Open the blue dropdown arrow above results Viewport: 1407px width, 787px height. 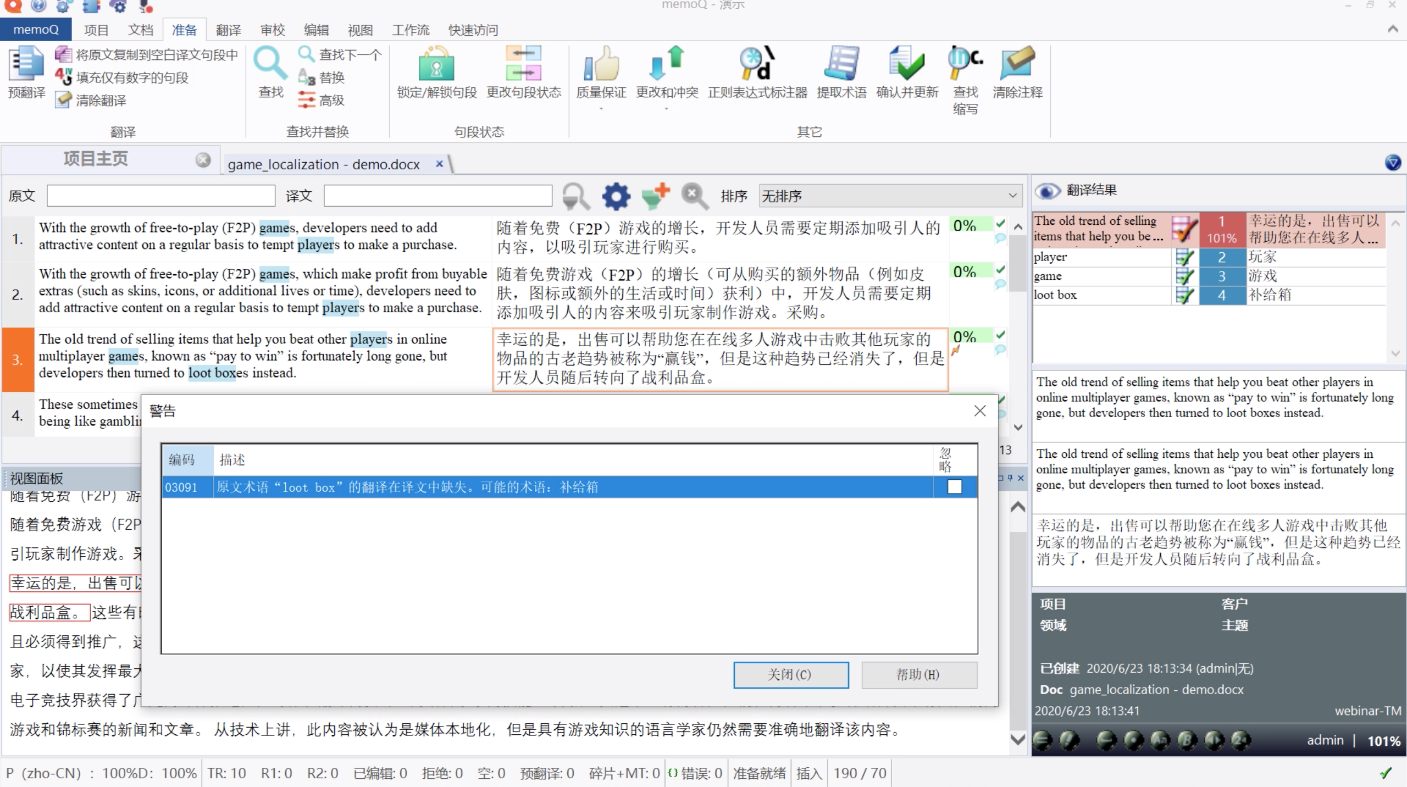pyautogui.click(x=1393, y=162)
